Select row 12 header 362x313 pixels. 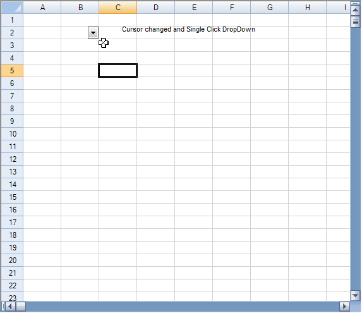pyautogui.click(x=12, y=159)
